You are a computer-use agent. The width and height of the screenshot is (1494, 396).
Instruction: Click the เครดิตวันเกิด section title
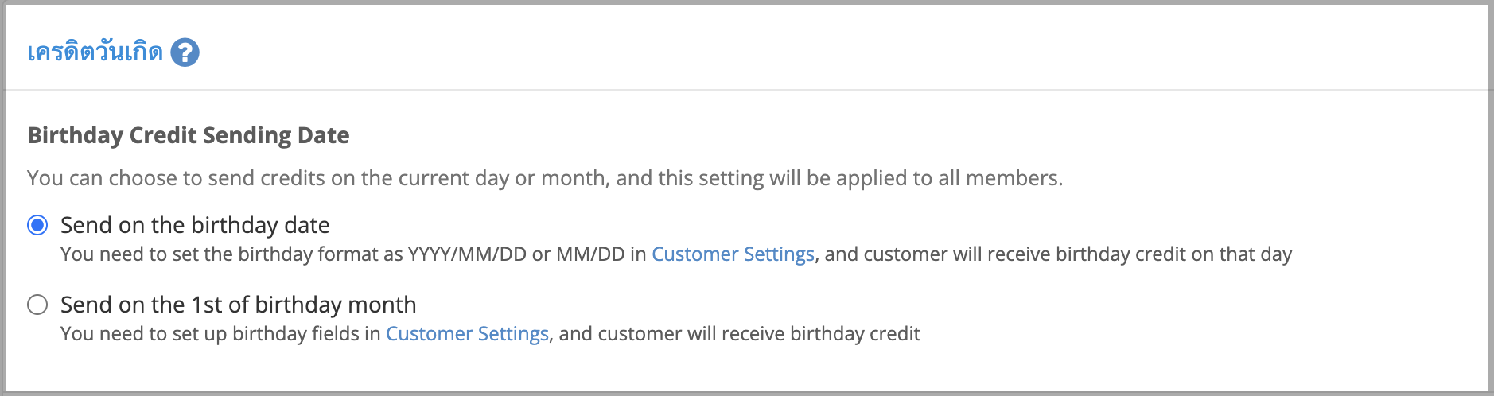[95, 52]
